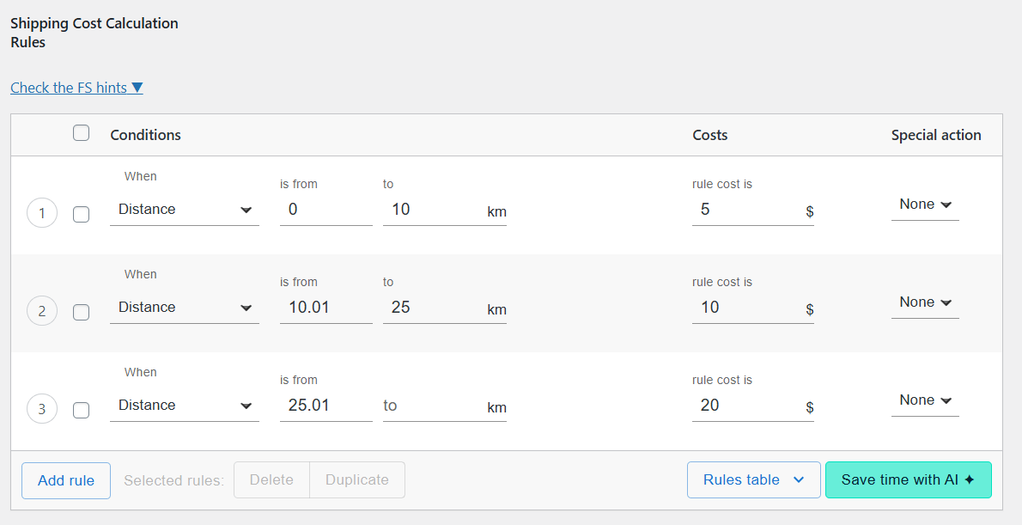Open the Special action dropdown for rule 2
Screen dimensions: 1022x525
tap(925, 302)
